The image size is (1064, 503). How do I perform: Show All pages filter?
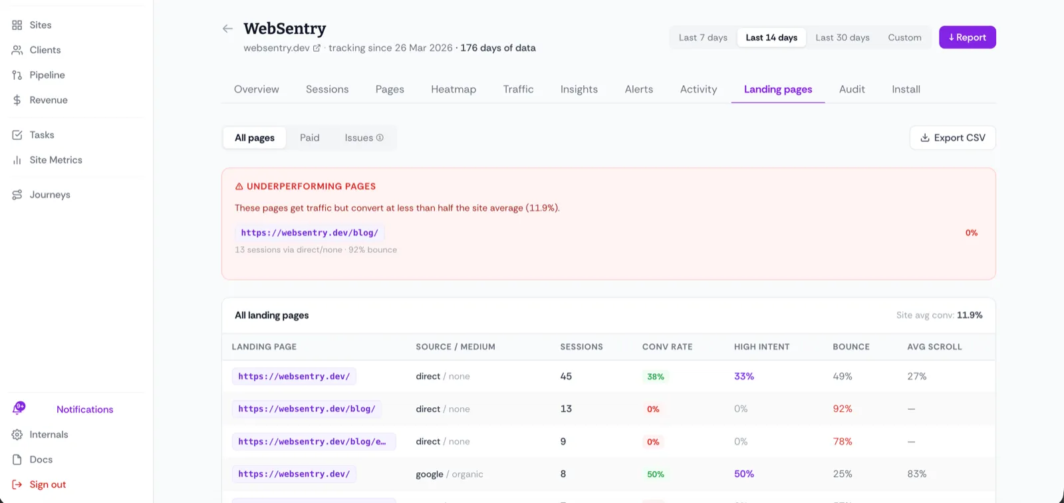pos(255,138)
